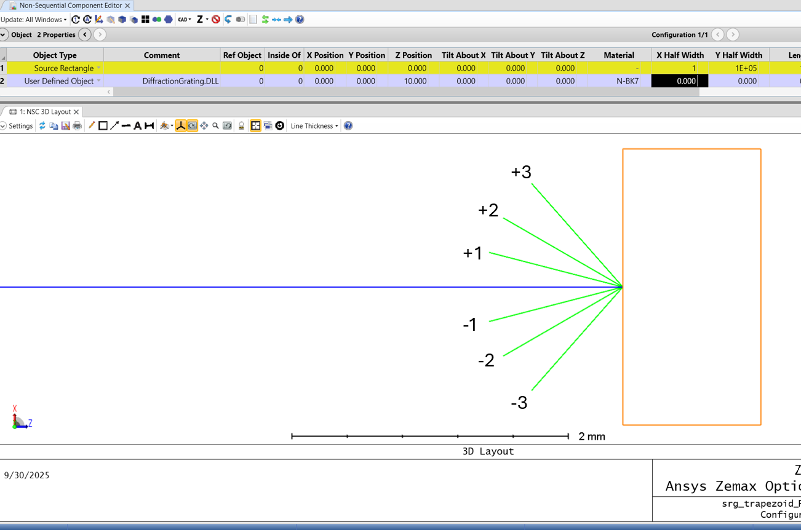Screen dimensions: 801x530
Task: Click the magnifier zoom icon
Action: [215, 126]
